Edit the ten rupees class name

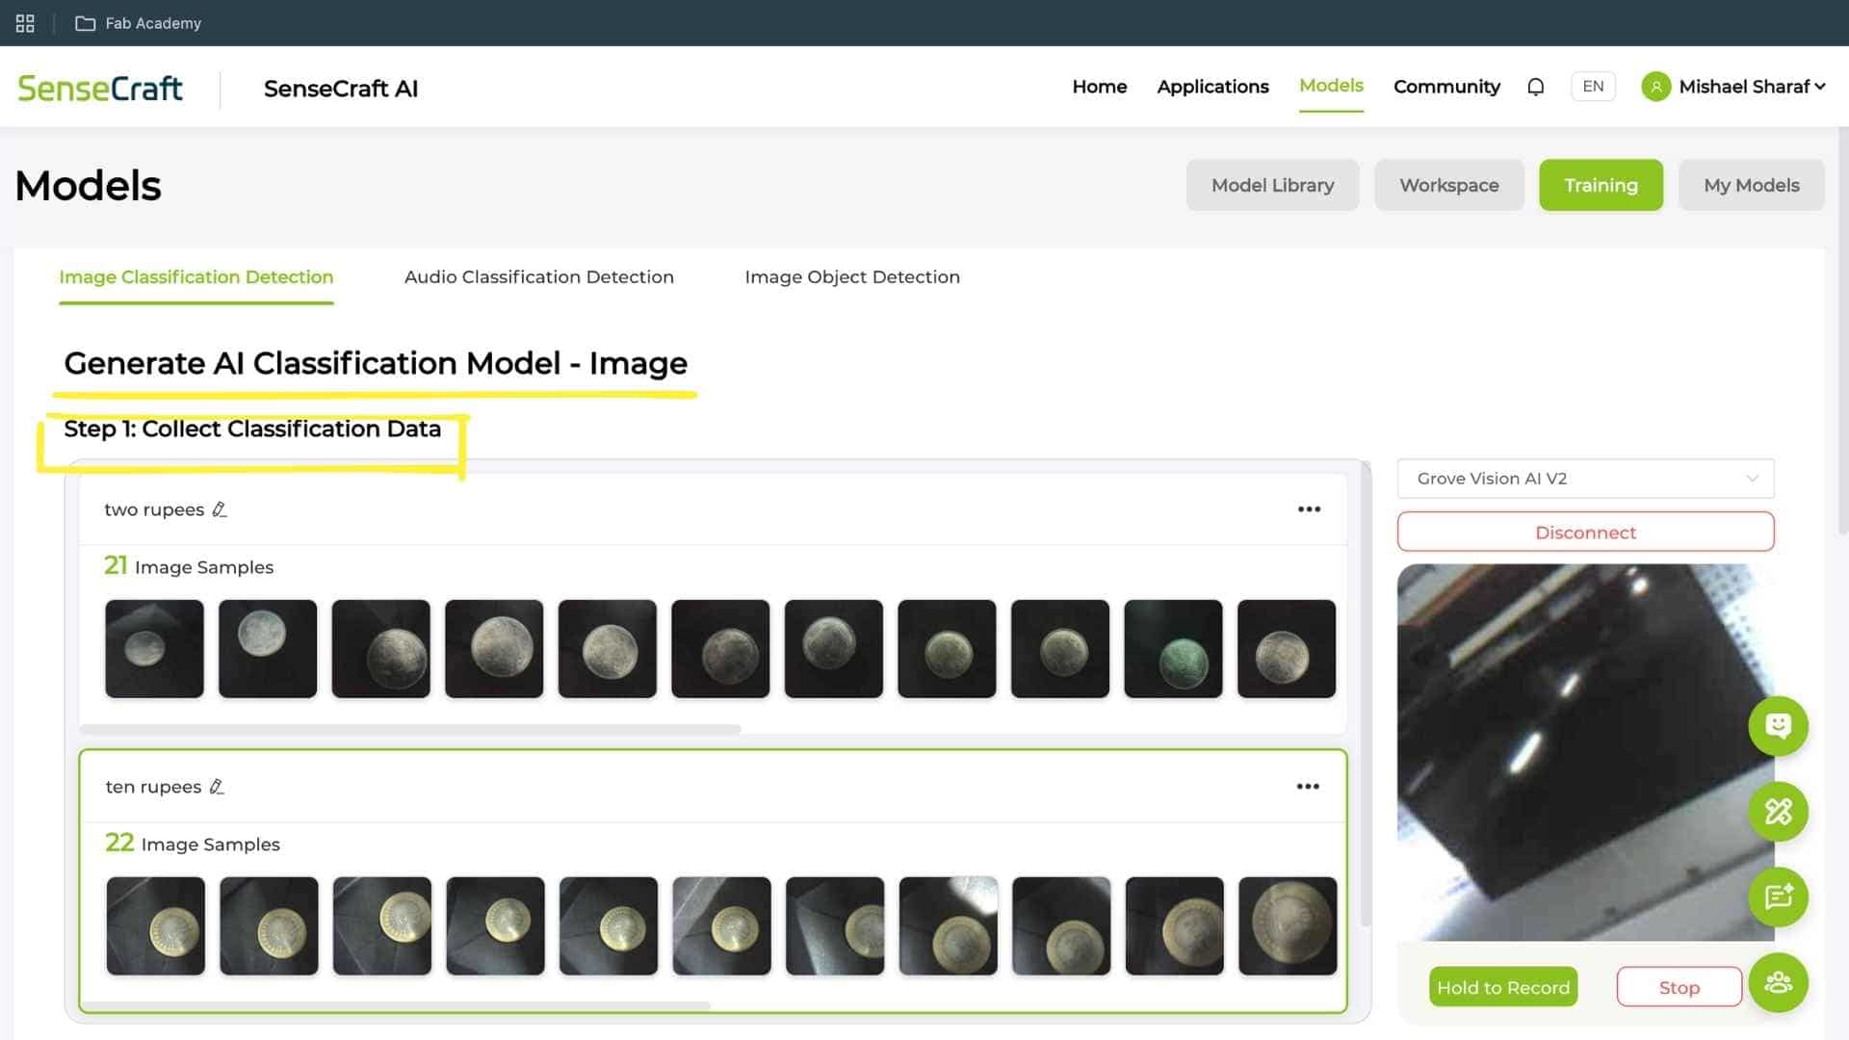[217, 787]
